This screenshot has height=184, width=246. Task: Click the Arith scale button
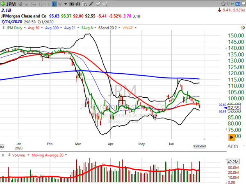(x=233, y=146)
